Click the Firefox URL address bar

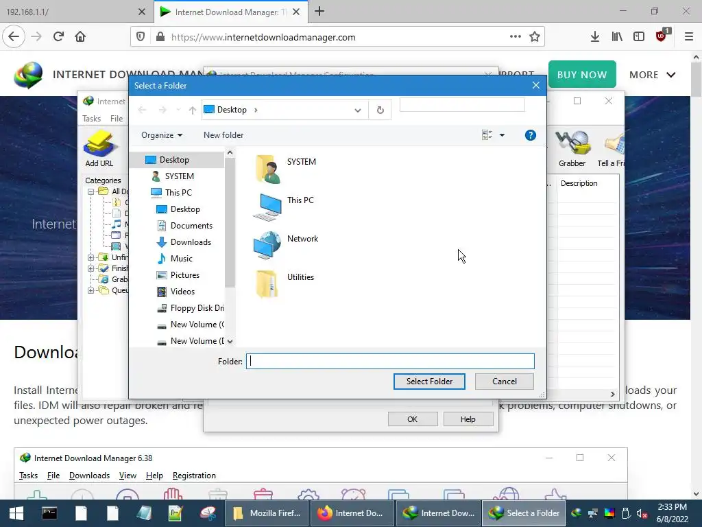tap(338, 37)
